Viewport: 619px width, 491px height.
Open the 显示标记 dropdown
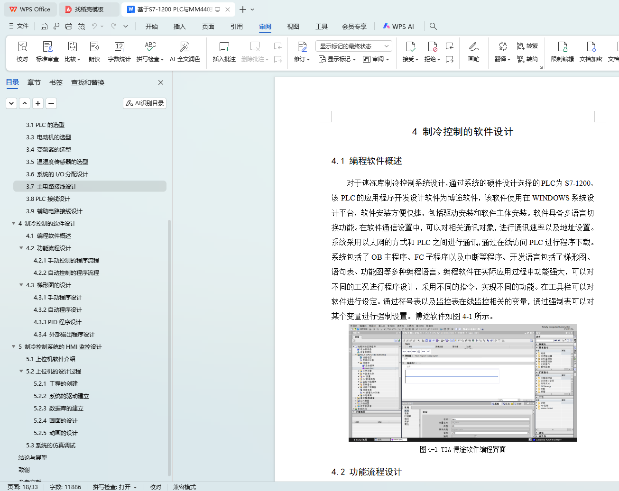[x=337, y=59]
